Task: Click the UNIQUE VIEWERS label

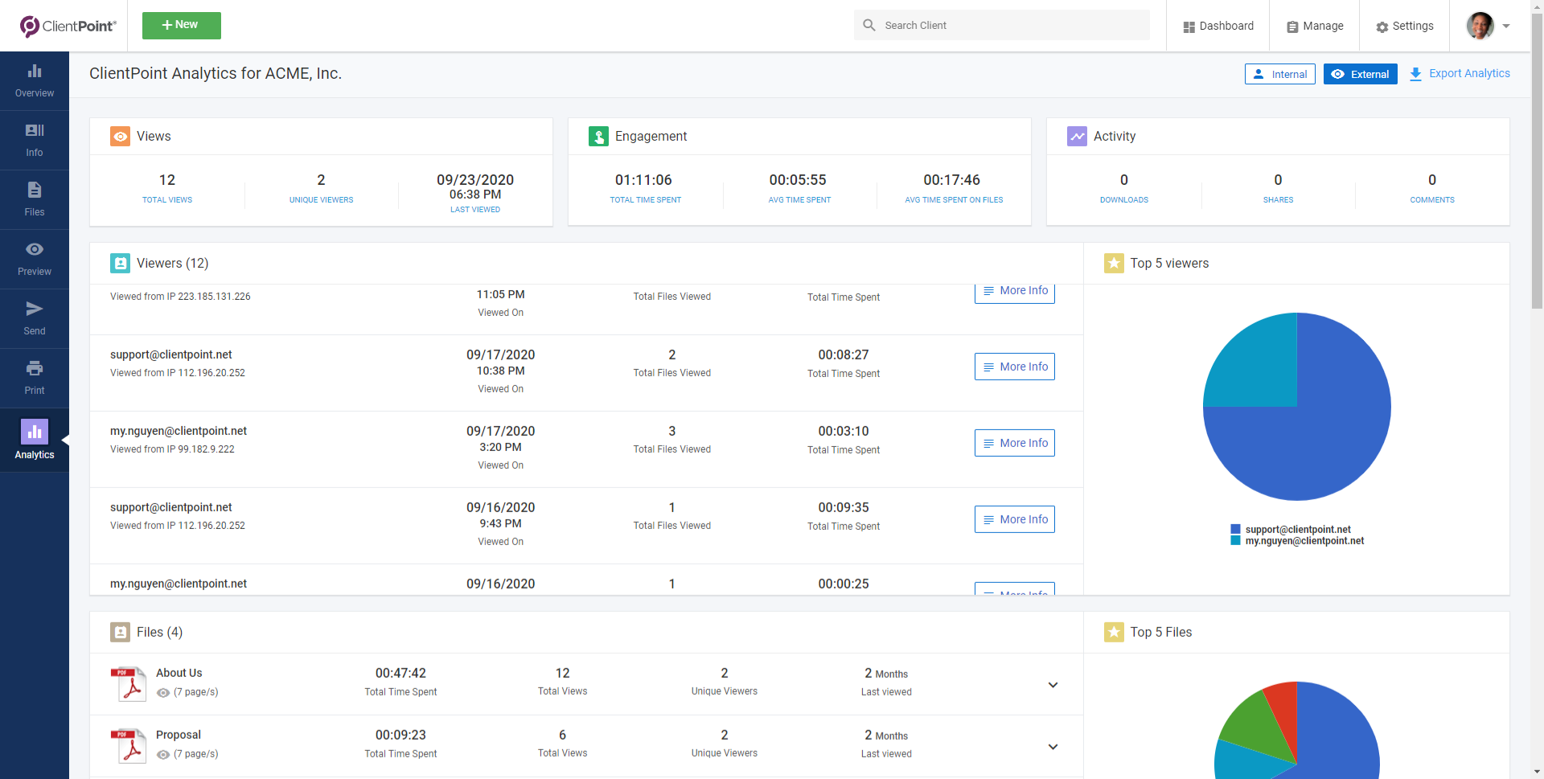Action: [321, 200]
